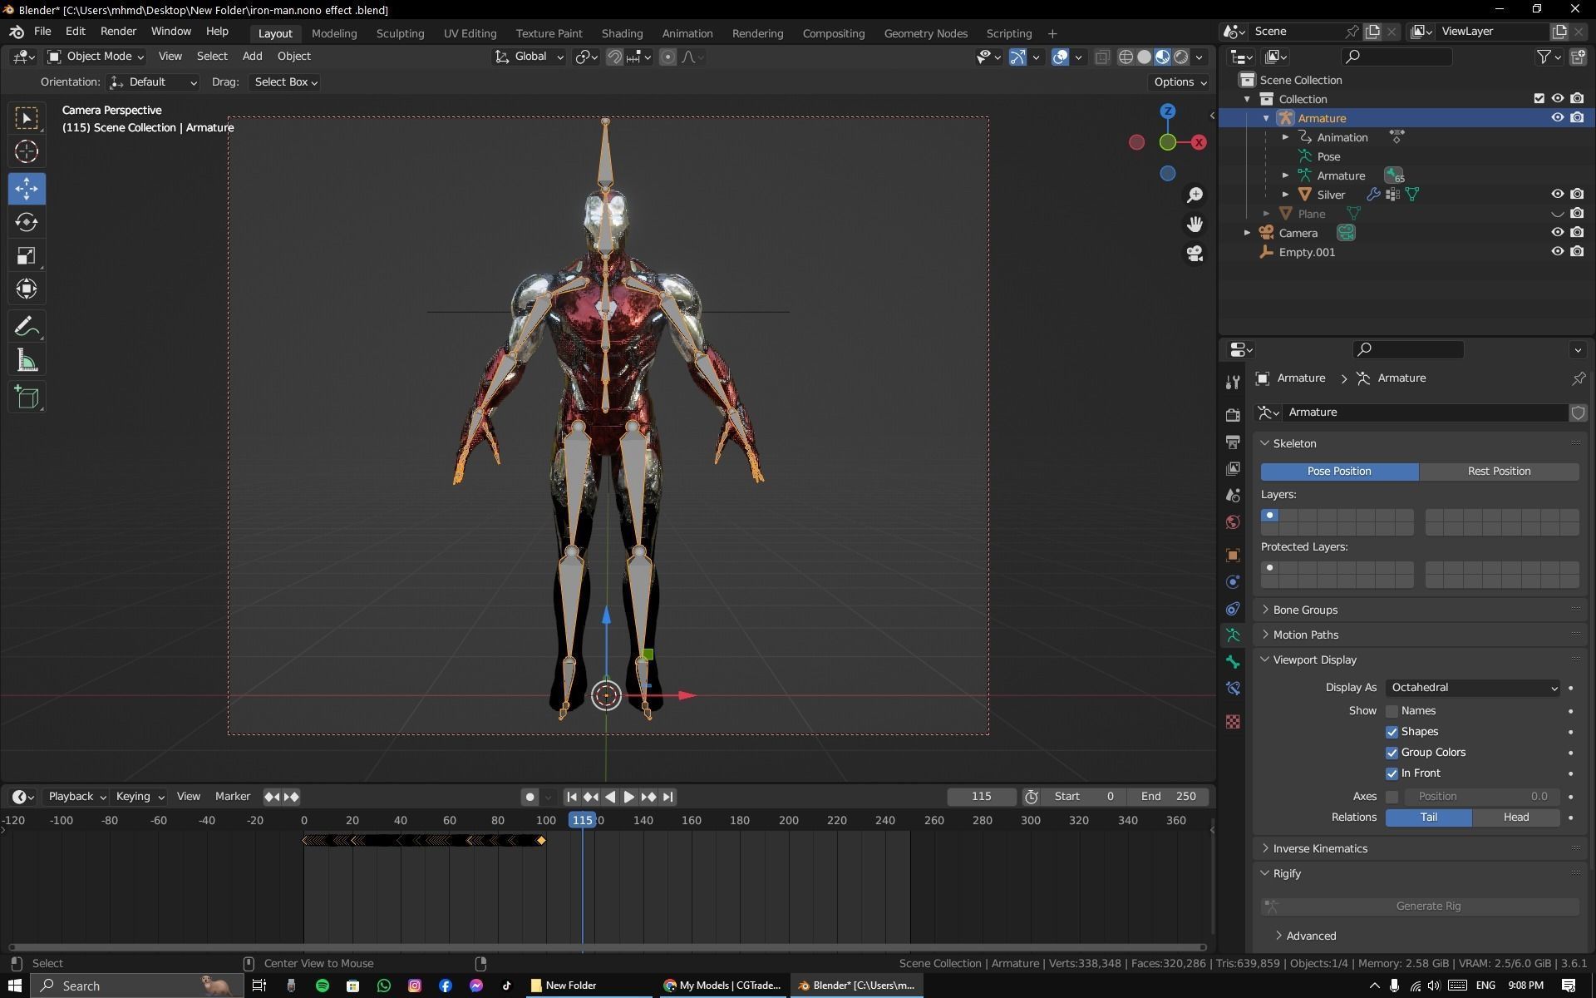Uncheck the In Front checkbox
The image size is (1596, 998).
1392,773
